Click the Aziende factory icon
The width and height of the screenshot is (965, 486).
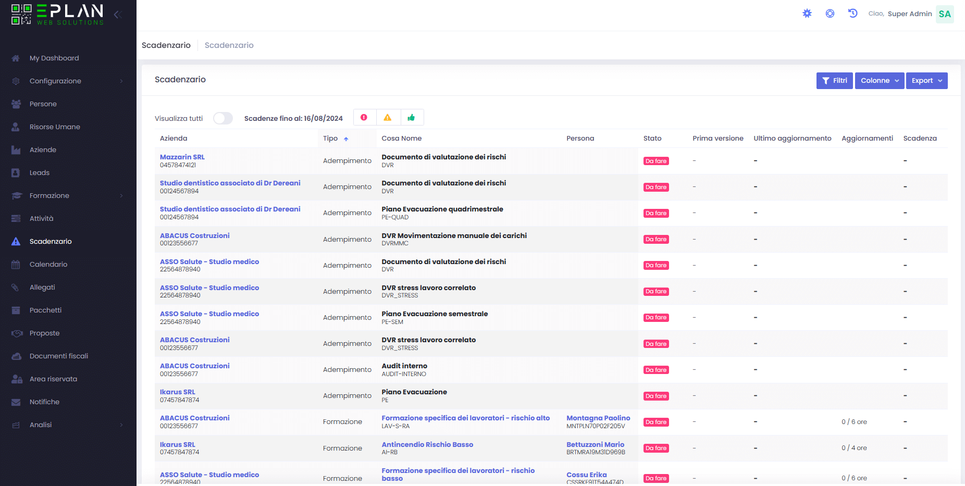[16, 150]
